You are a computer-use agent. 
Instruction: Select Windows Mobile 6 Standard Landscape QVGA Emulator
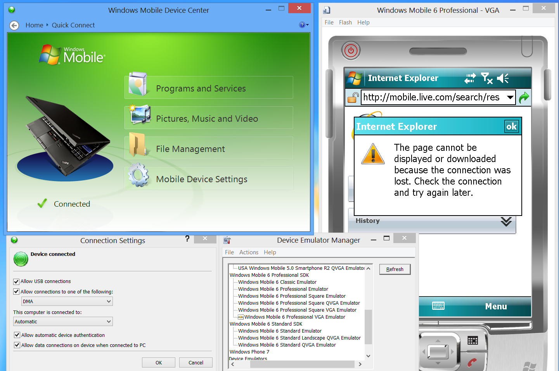299,338
